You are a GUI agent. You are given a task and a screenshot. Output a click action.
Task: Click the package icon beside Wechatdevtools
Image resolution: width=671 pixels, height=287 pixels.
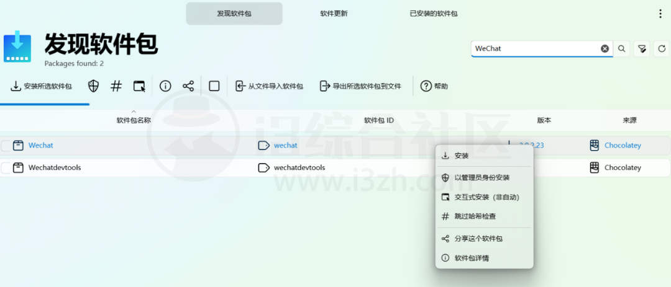point(18,168)
